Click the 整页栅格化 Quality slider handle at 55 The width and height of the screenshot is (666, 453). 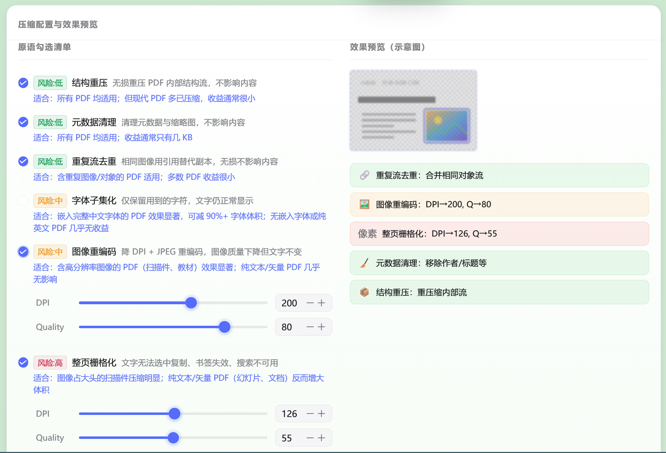(173, 438)
